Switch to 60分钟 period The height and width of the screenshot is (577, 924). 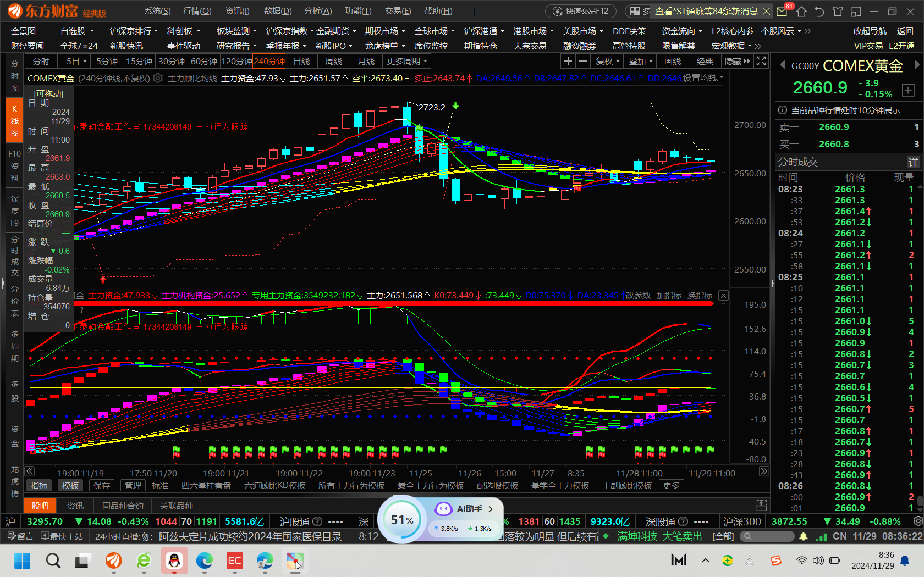coord(204,61)
